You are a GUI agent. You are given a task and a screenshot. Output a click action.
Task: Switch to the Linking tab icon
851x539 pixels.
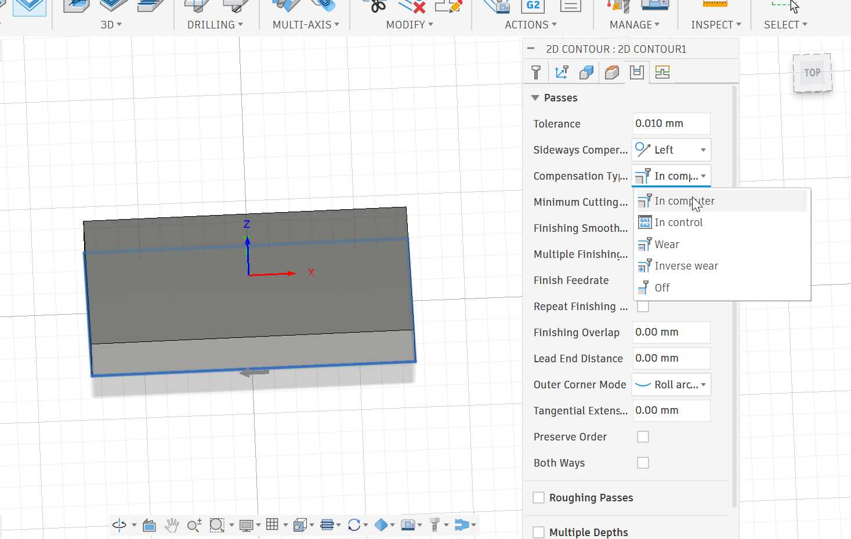coord(662,72)
